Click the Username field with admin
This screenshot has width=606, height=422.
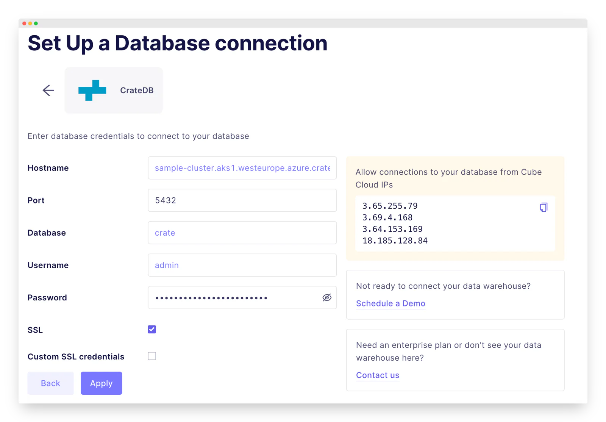[x=242, y=265]
